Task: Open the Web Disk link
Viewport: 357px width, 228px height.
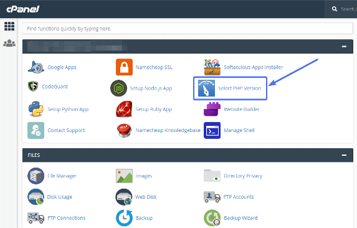Action: tap(146, 197)
